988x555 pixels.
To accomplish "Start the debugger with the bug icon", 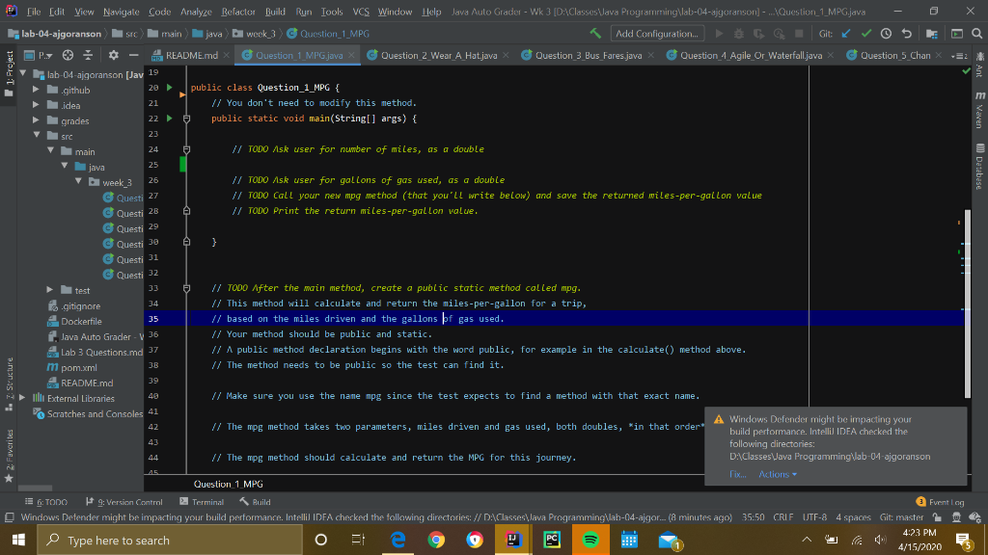I will [x=737, y=33].
